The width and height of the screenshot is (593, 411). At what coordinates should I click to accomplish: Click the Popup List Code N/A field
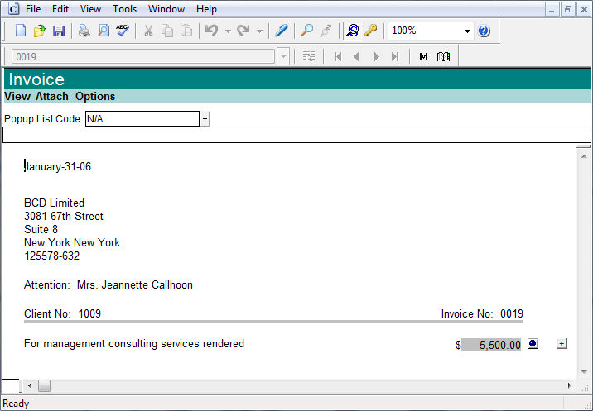tap(142, 119)
